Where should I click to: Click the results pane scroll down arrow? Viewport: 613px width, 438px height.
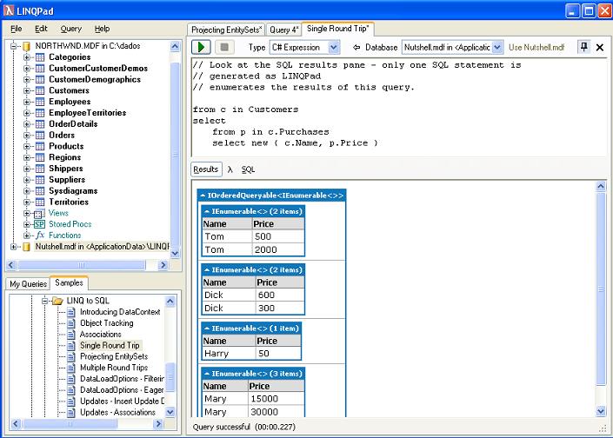[601, 411]
